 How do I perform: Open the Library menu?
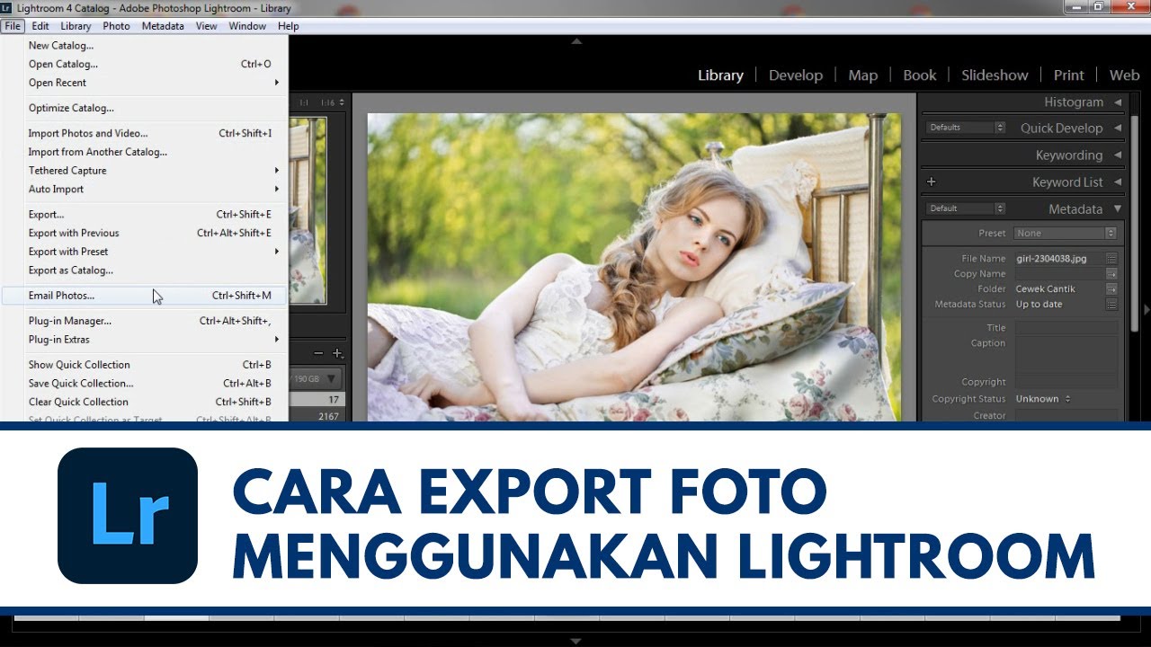click(76, 26)
